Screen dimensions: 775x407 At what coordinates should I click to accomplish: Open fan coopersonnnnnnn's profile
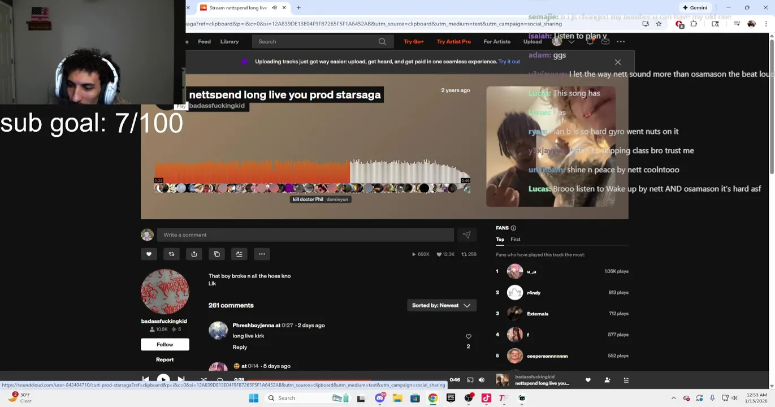click(547, 357)
